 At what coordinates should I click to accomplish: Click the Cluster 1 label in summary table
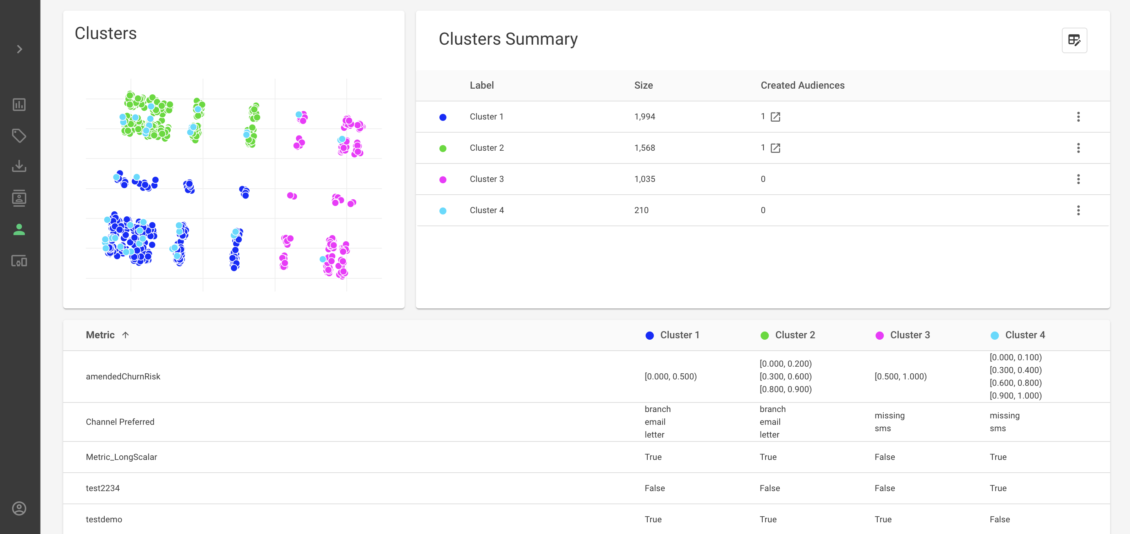[x=487, y=117]
